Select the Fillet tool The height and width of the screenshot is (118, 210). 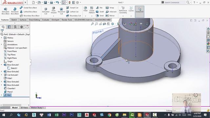[x=85, y=9]
